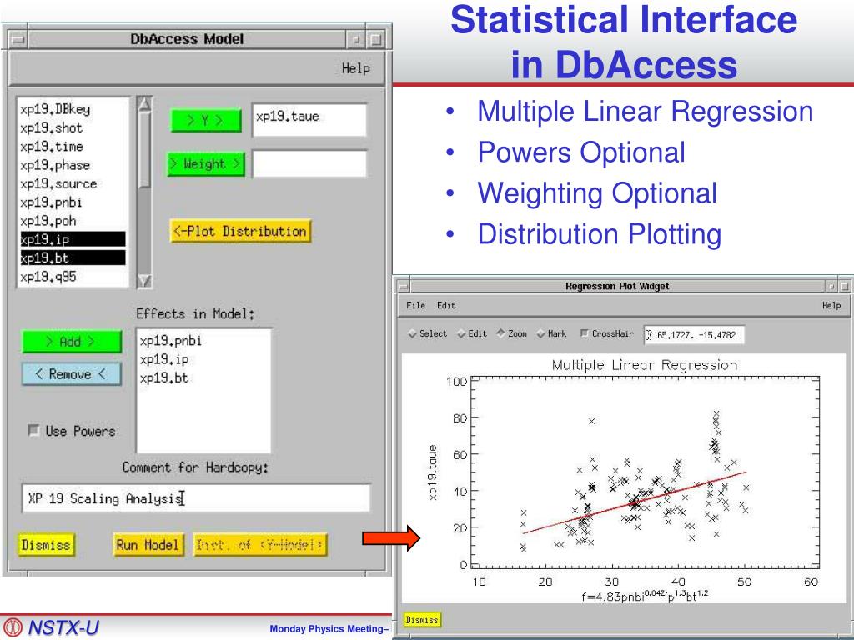Toggle the CrossHair checkbox

pos(607,333)
